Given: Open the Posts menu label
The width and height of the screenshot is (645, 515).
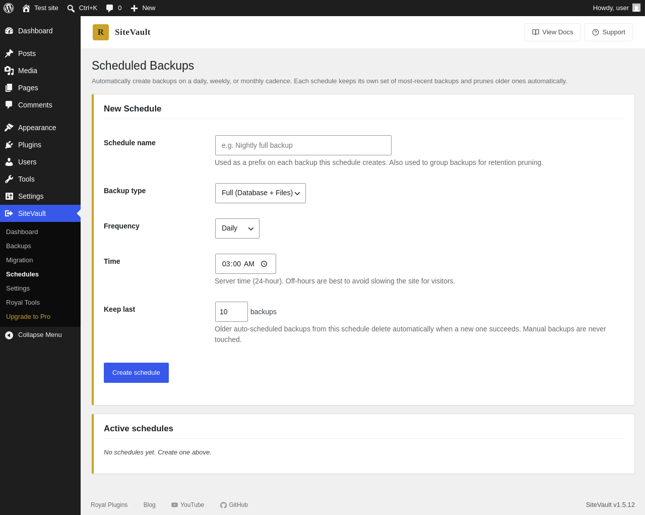Looking at the screenshot, I should point(27,53).
